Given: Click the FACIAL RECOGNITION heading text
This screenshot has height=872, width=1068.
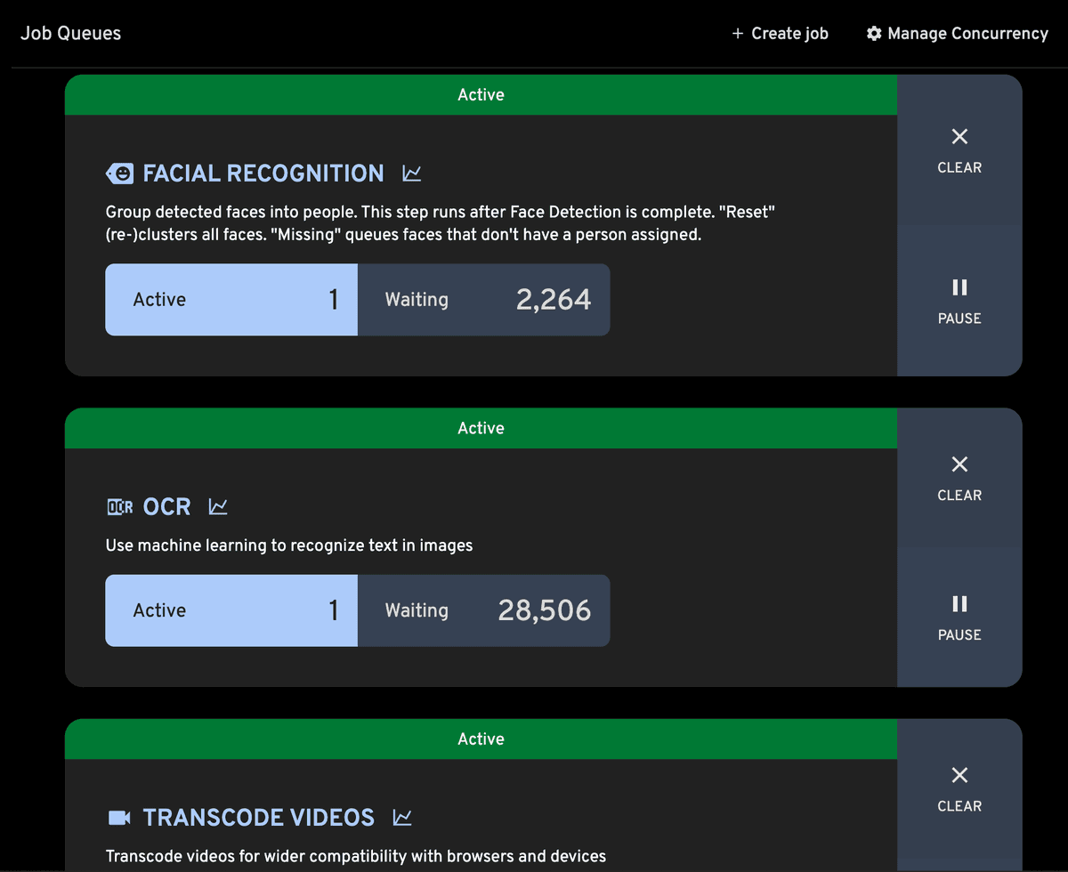Looking at the screenshot, I should click(x=263, y=174).
